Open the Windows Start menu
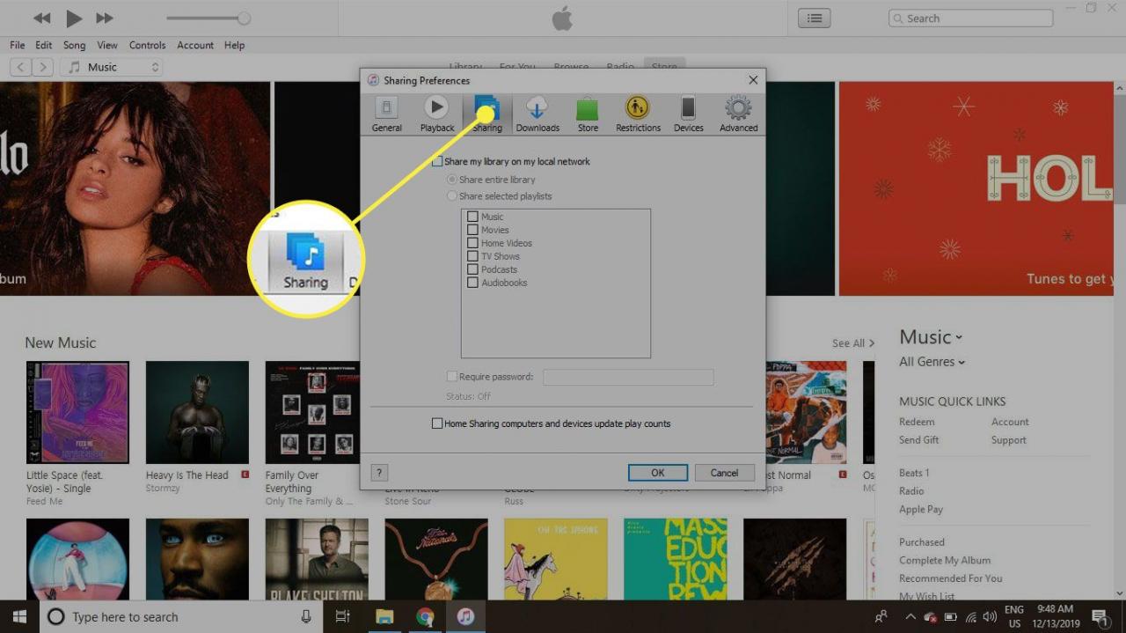The height and width of the screenshot is (633, 1126). (x=19, y=616)
